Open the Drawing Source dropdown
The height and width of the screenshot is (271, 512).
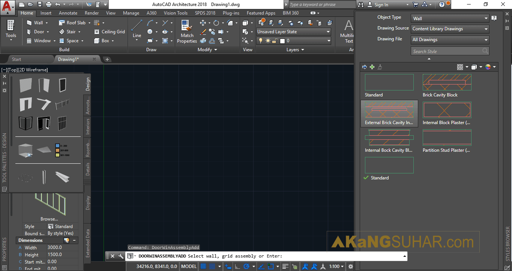pos(450,29)
